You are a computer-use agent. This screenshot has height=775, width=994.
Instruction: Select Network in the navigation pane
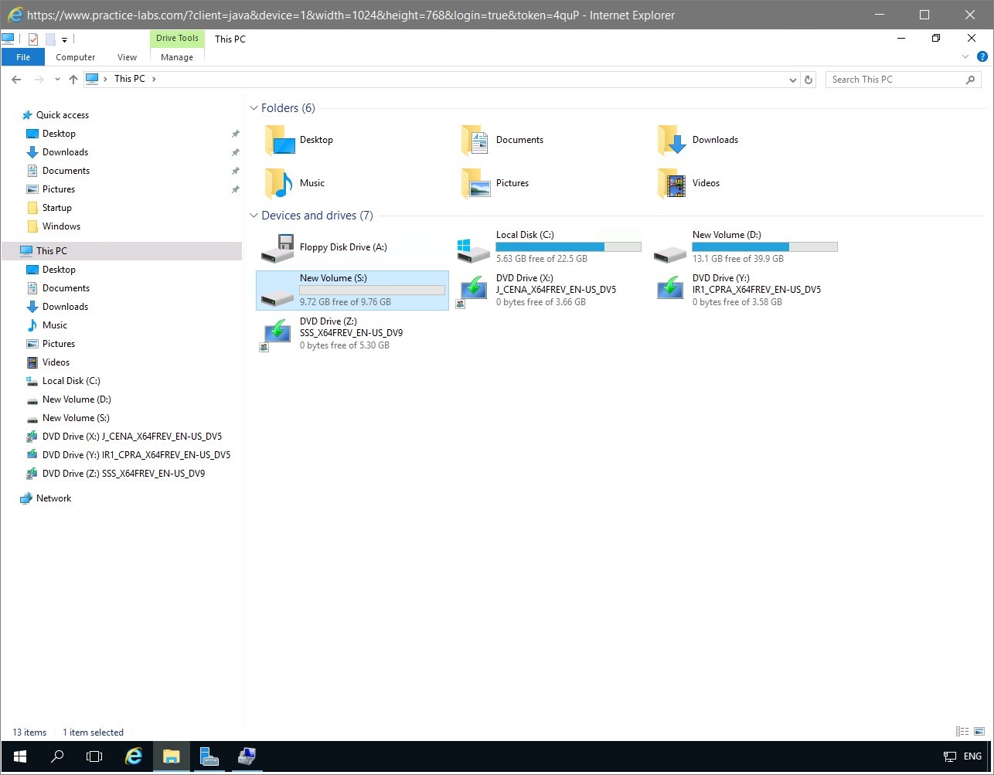53,498
